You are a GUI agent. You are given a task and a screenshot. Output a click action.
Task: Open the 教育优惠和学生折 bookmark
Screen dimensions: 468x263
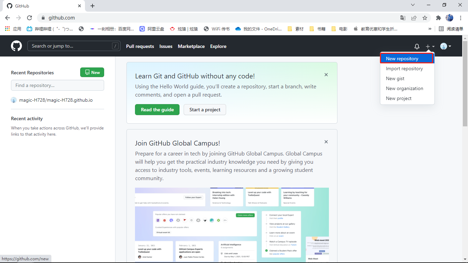[x=375, y=29]
